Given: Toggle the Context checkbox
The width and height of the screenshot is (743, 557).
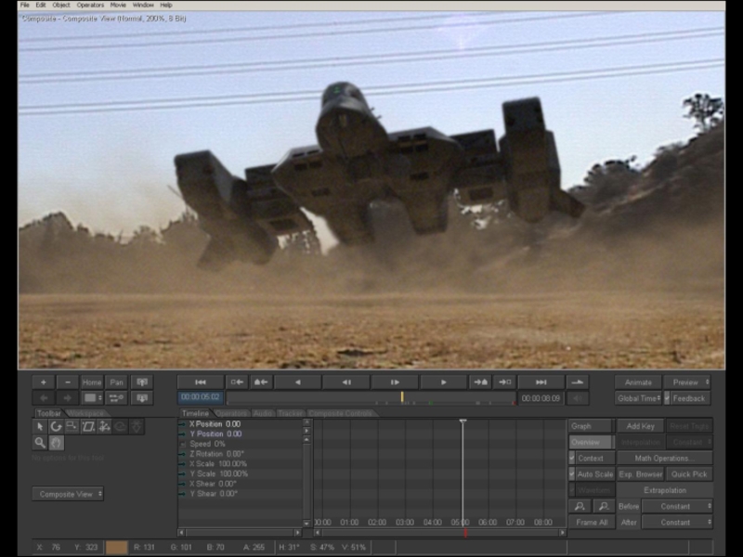Looking at the screenshot, I should pyautogui.click(x=572, y=458).
